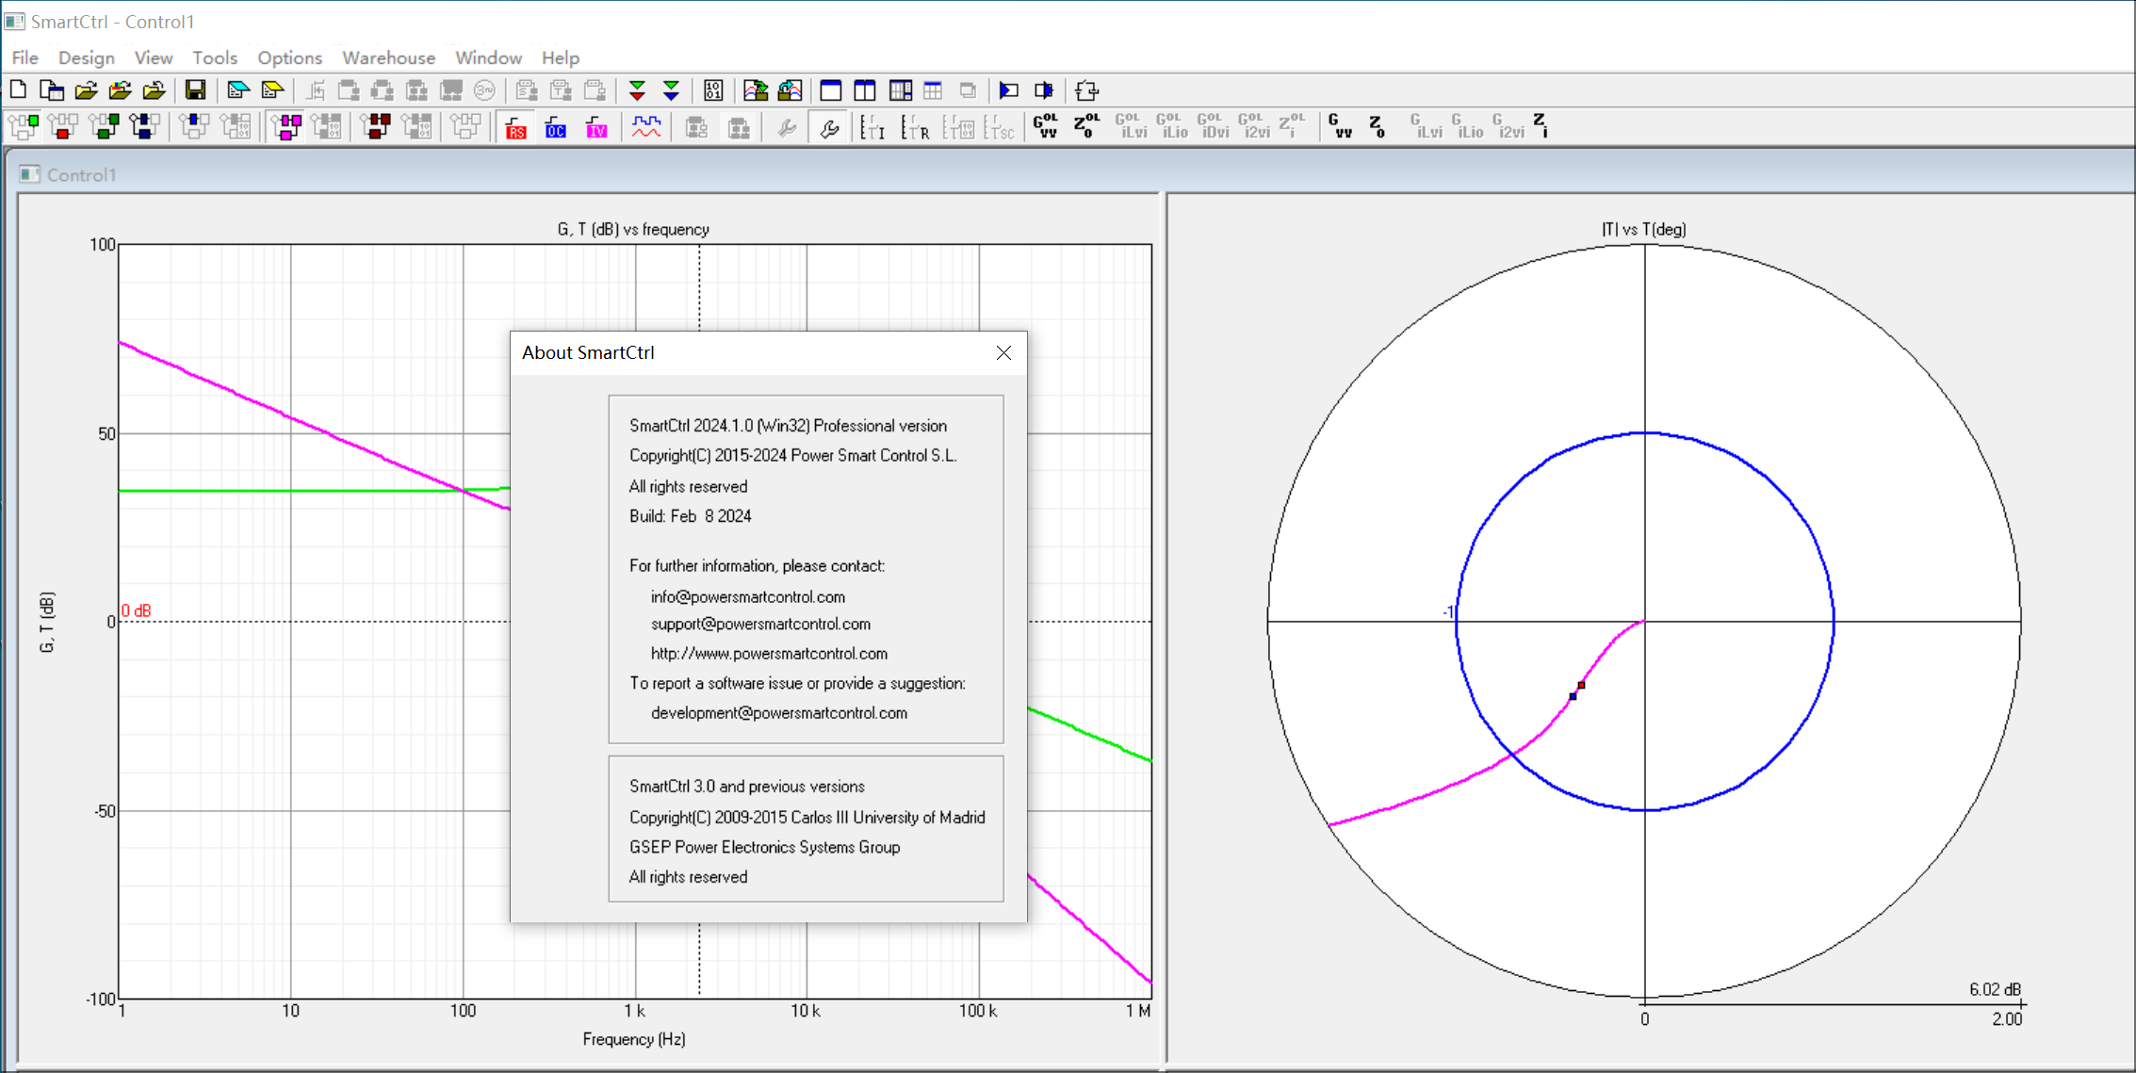Select the red block diagram icon

point(63,126)
